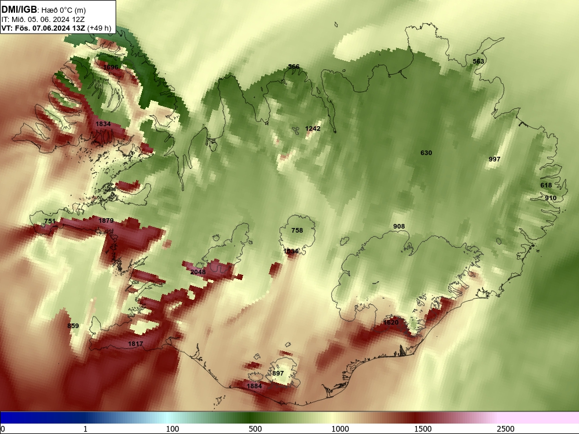Click the 1879 height label
Screen dimensions: 579x434
(106, 220)
